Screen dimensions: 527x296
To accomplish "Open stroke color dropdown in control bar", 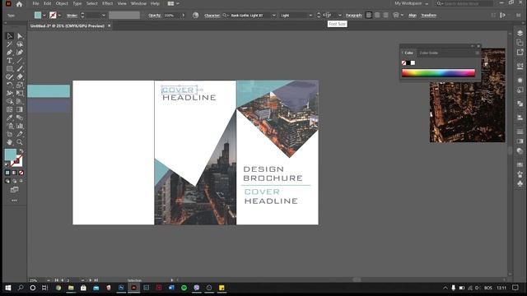I will 59,15.
